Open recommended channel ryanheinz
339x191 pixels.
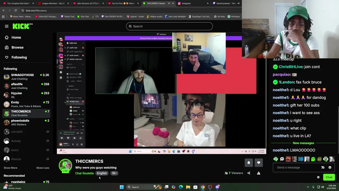[x=26, y=182]
